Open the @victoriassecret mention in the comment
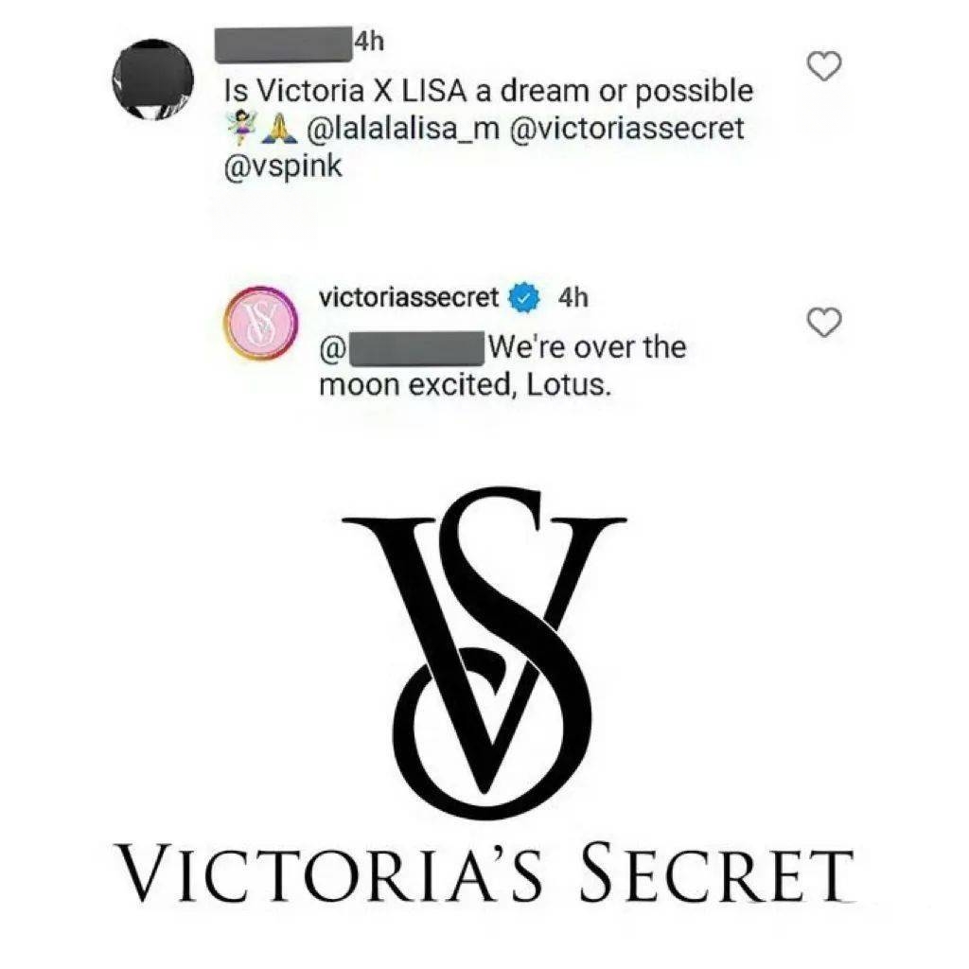 coord(625,129)
